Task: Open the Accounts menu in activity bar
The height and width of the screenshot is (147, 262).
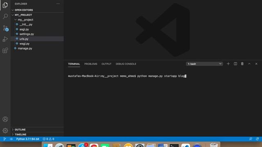Action: 5,119
